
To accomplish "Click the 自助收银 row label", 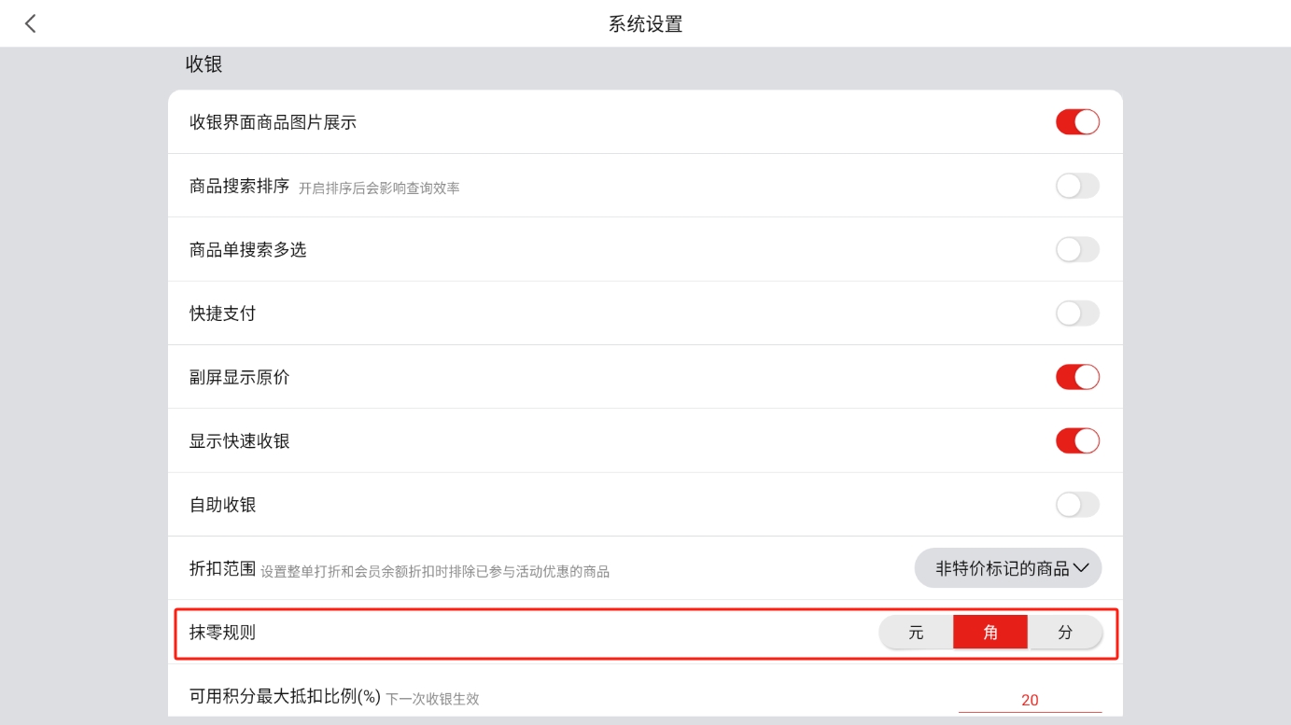I will tap(222, 505).
